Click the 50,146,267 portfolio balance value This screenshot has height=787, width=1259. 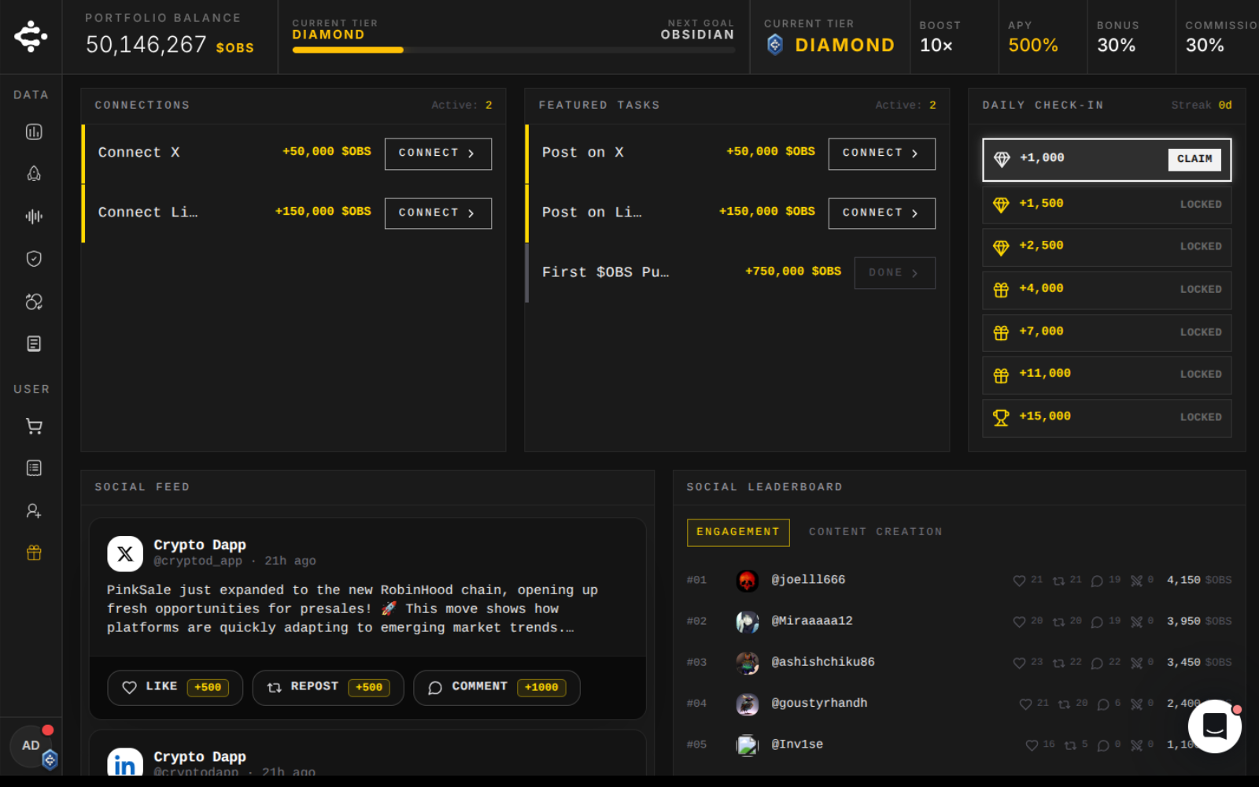pos(146,45)
